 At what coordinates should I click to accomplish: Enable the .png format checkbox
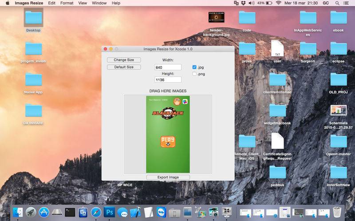(194, 73)
